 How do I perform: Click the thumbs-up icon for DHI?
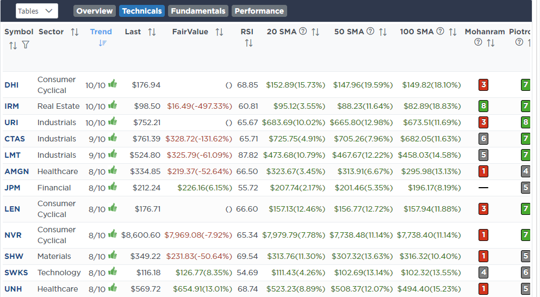click(x=113, y=84)
